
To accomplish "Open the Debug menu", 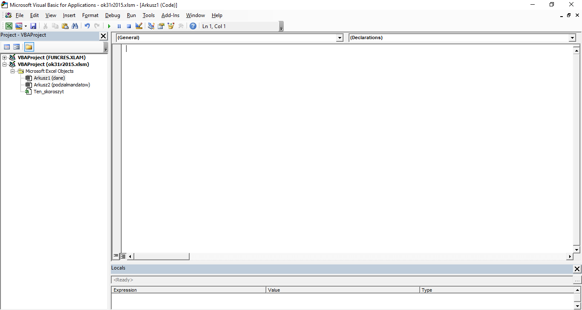I will (112, 15).
